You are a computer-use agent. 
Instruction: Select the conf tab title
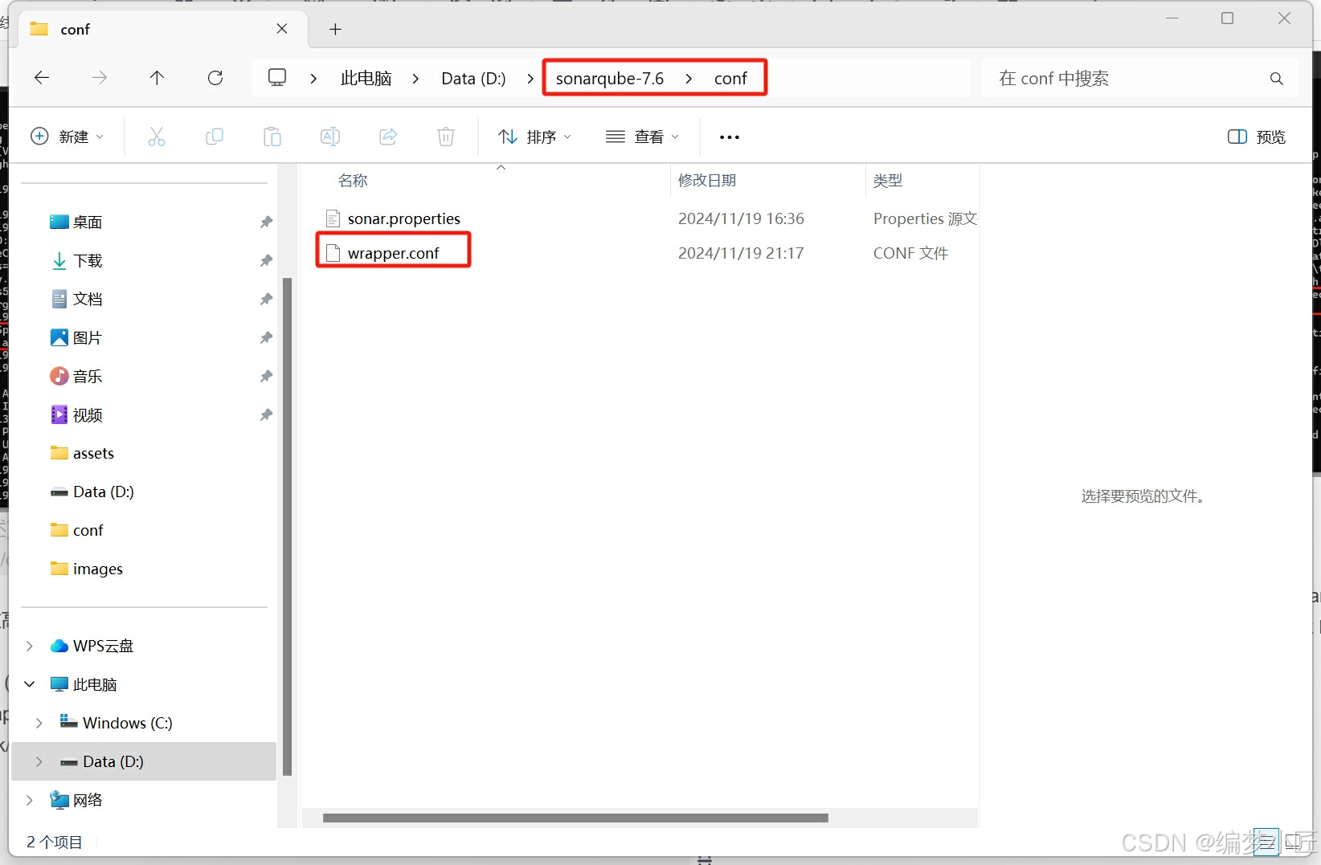[76, 30]
